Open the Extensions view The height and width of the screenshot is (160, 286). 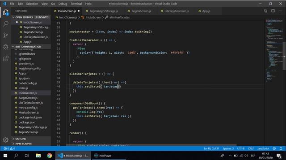pyautogui.click(x=6, y=59)
